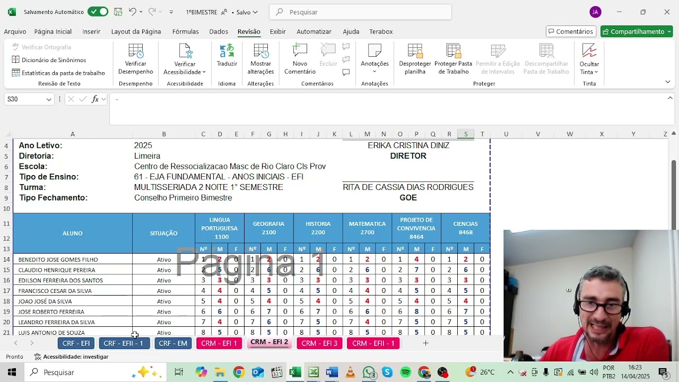Open the Terabox tab
679x382 pixels.
(381, 32)
